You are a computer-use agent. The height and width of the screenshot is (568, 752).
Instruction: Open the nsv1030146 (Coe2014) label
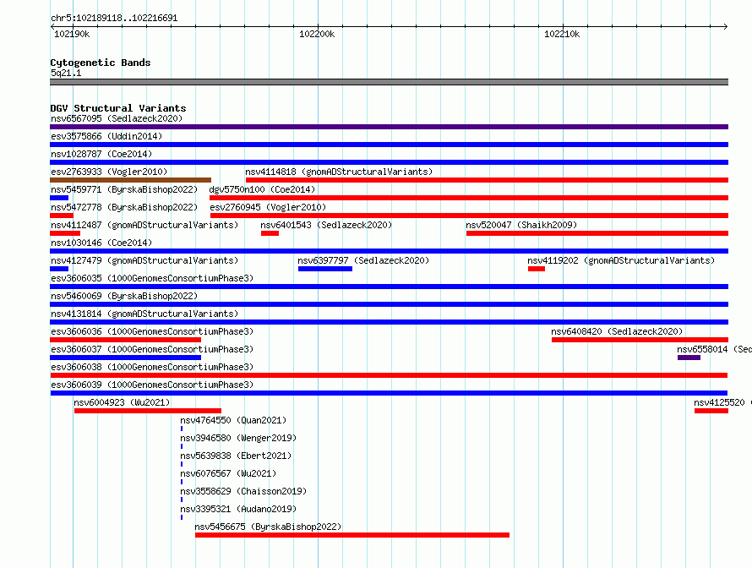coord(101,243)
